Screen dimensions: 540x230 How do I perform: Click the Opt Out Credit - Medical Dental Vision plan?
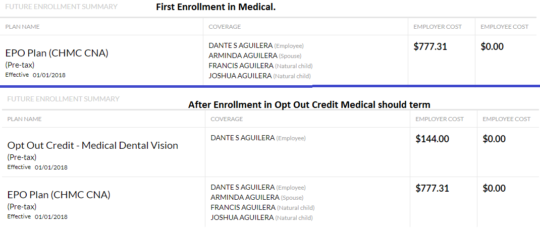(x=92, y=145)
